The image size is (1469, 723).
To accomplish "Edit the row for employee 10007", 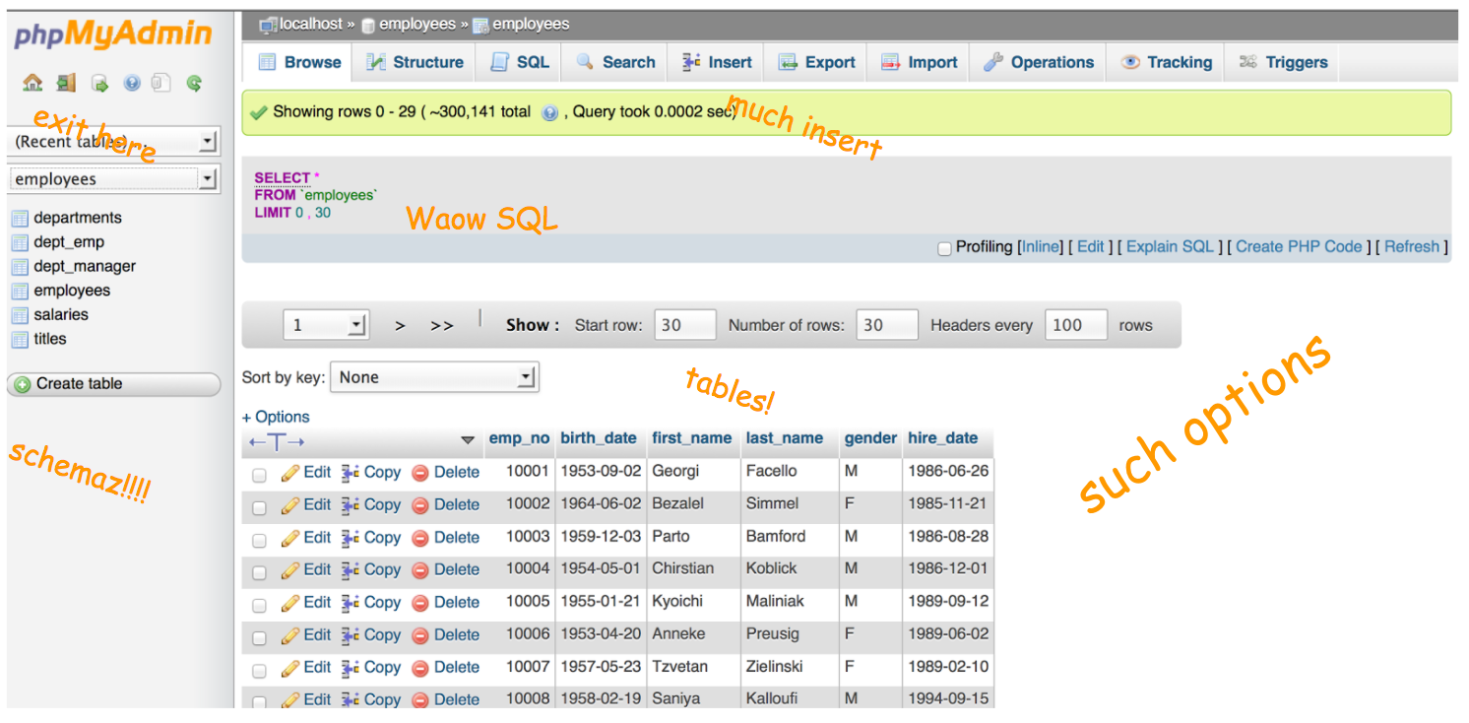I will [306, 667].
